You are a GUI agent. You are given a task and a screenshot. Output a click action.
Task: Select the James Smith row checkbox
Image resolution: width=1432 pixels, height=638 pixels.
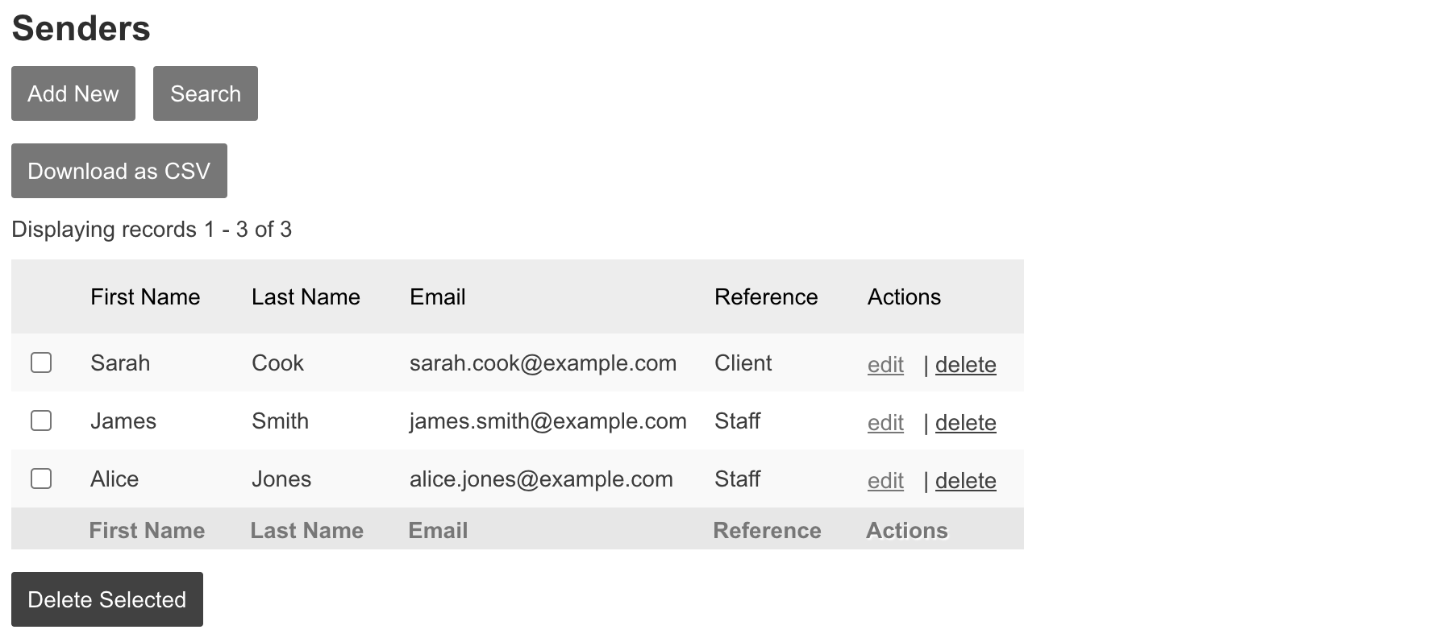pyautogui.click(x=41, y=420)
